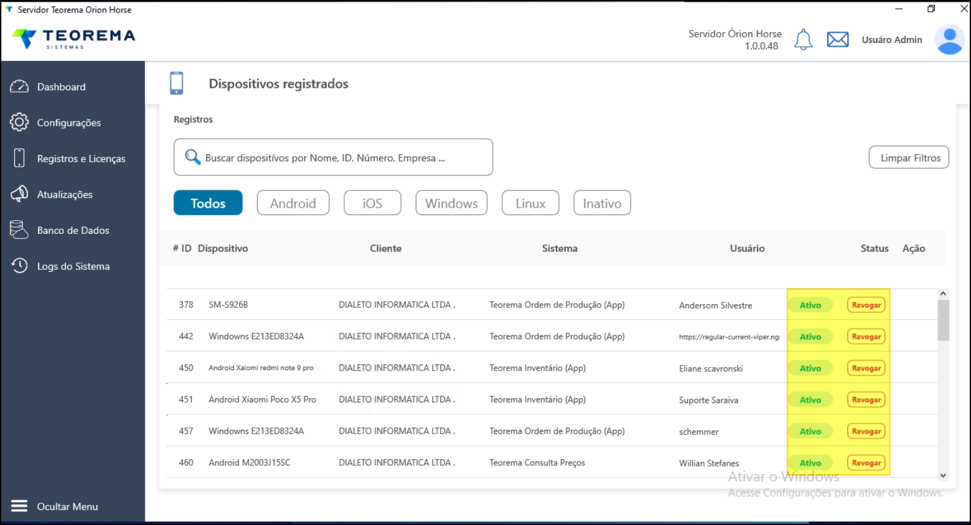971x525 pixels.
Task: Click the Usuáro Admin name
Action: [892, 40]
